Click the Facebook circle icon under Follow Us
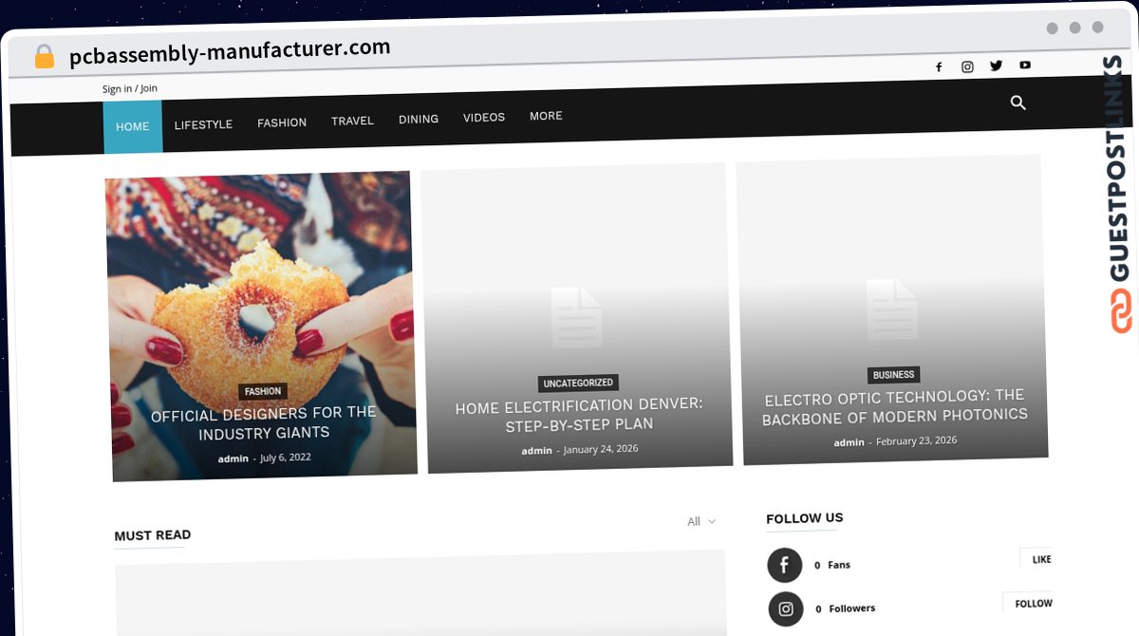This screenshot has height=636, width=1139. pos(784,566)
